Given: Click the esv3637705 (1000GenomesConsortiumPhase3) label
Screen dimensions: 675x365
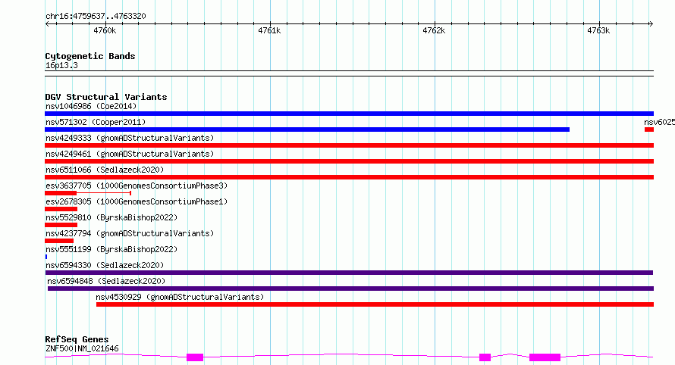Looking at the screenshot, I should pyautogui.click(x=137, y=186).
